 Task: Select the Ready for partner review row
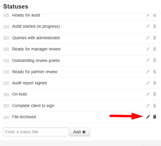click(80, 72)
